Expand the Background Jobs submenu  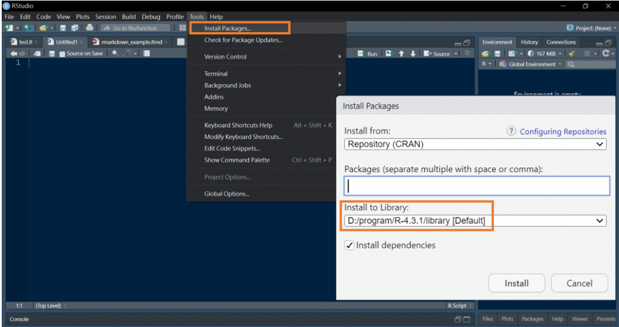pos(266,85)
